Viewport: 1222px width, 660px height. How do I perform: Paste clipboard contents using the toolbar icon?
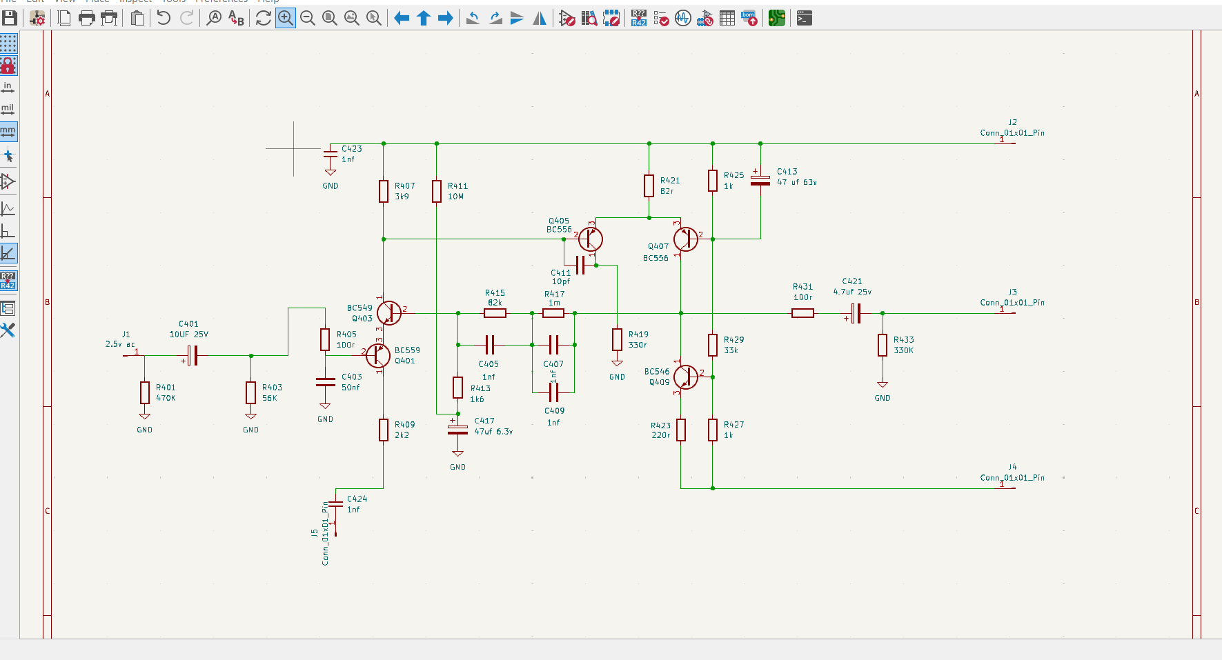tap(137, 18)
